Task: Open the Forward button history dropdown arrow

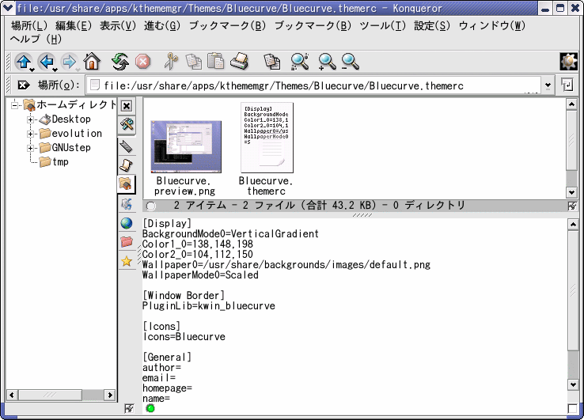Action: [78, 70]
